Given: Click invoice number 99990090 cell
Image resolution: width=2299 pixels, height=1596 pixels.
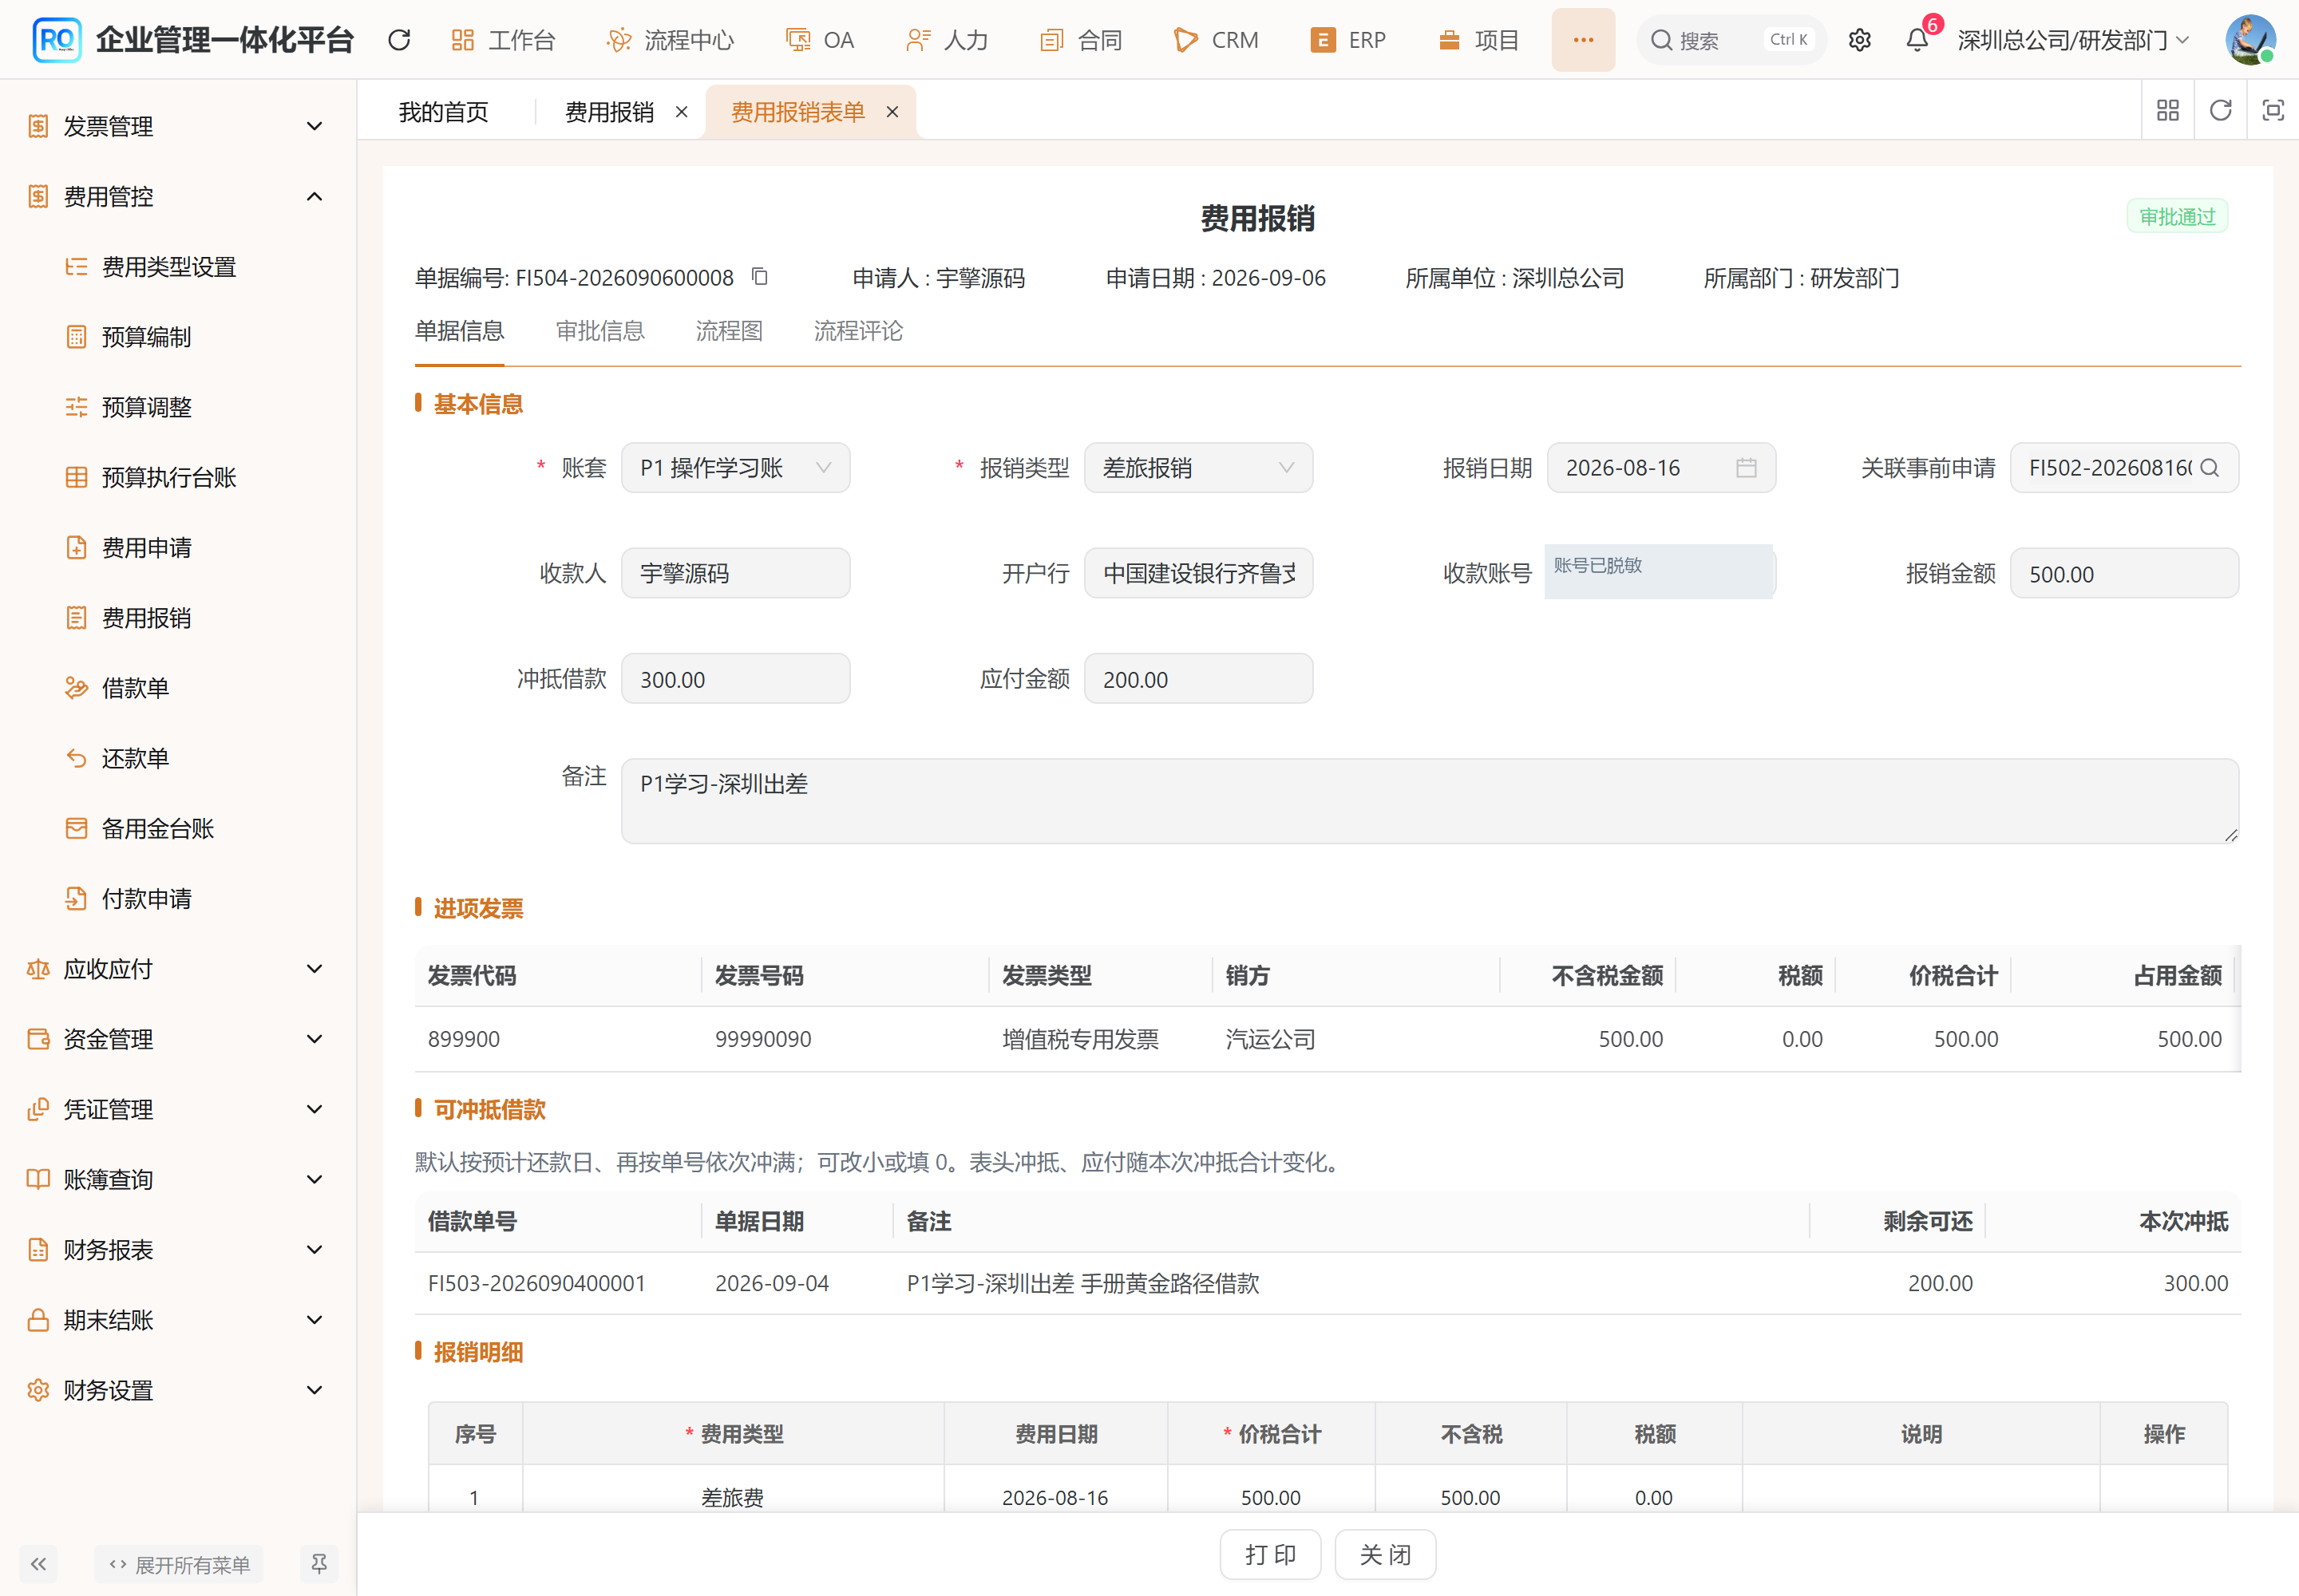Looking at the screenshot, I should click(762, 1039).
